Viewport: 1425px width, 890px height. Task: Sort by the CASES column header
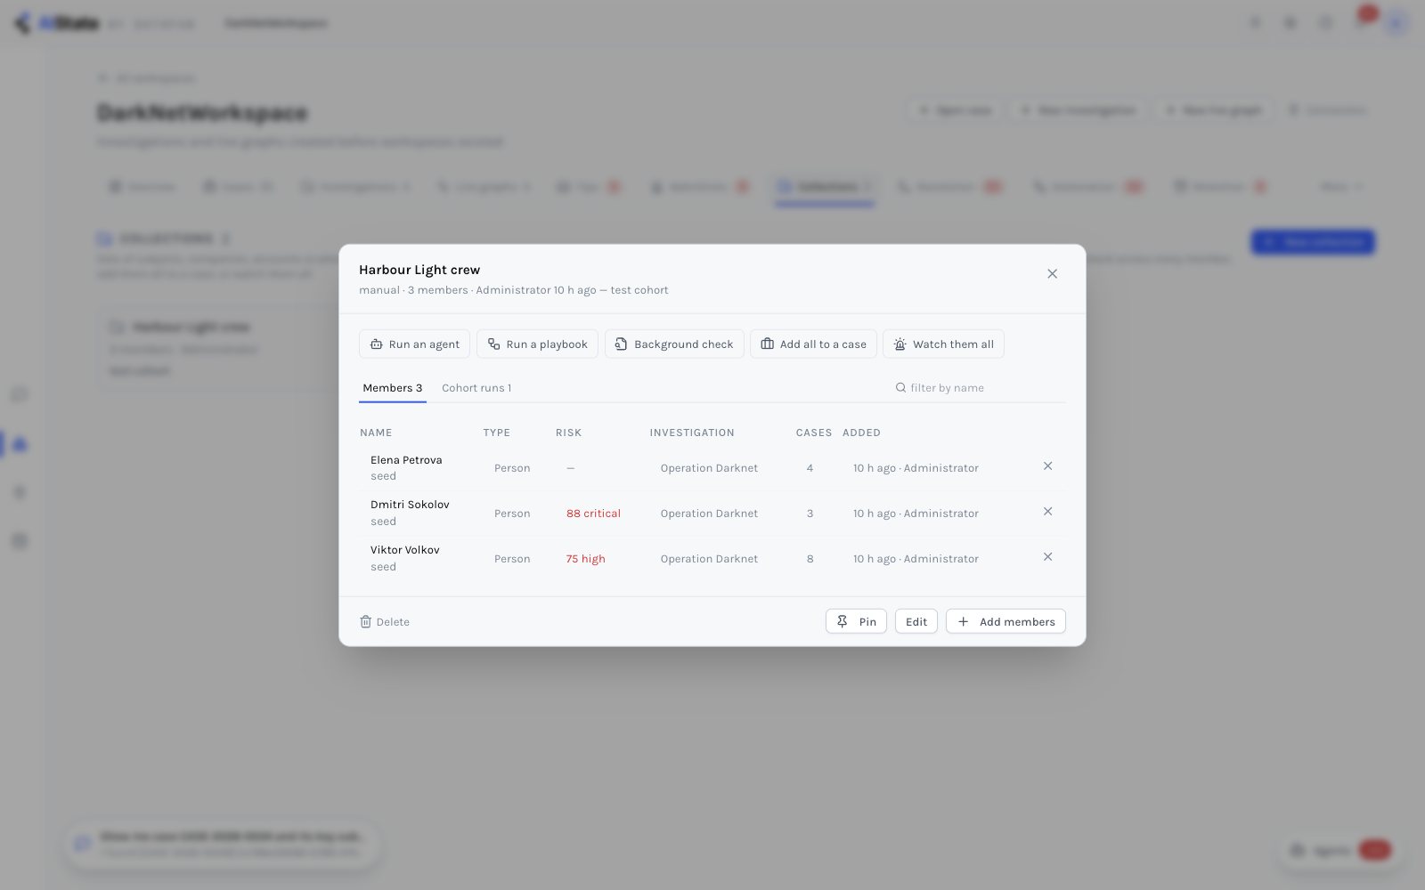tap(814, 433)
